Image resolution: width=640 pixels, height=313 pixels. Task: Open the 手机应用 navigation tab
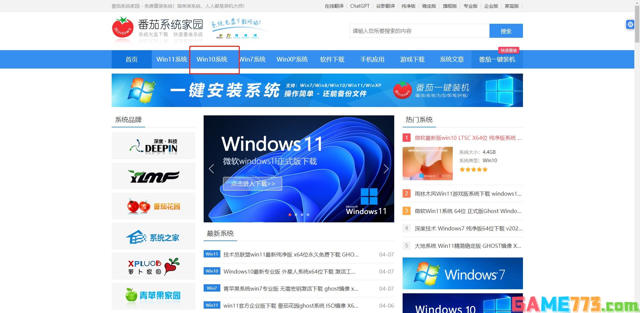point(372,60)
